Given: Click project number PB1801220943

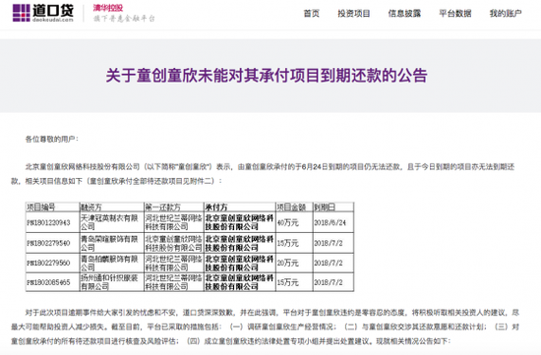Looking at the screenshot, I should click(x=48, y=222).
